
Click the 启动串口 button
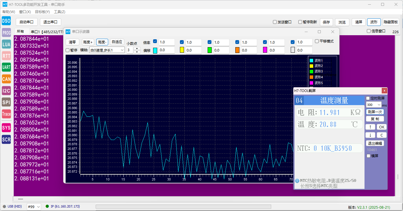pos(27,22)
